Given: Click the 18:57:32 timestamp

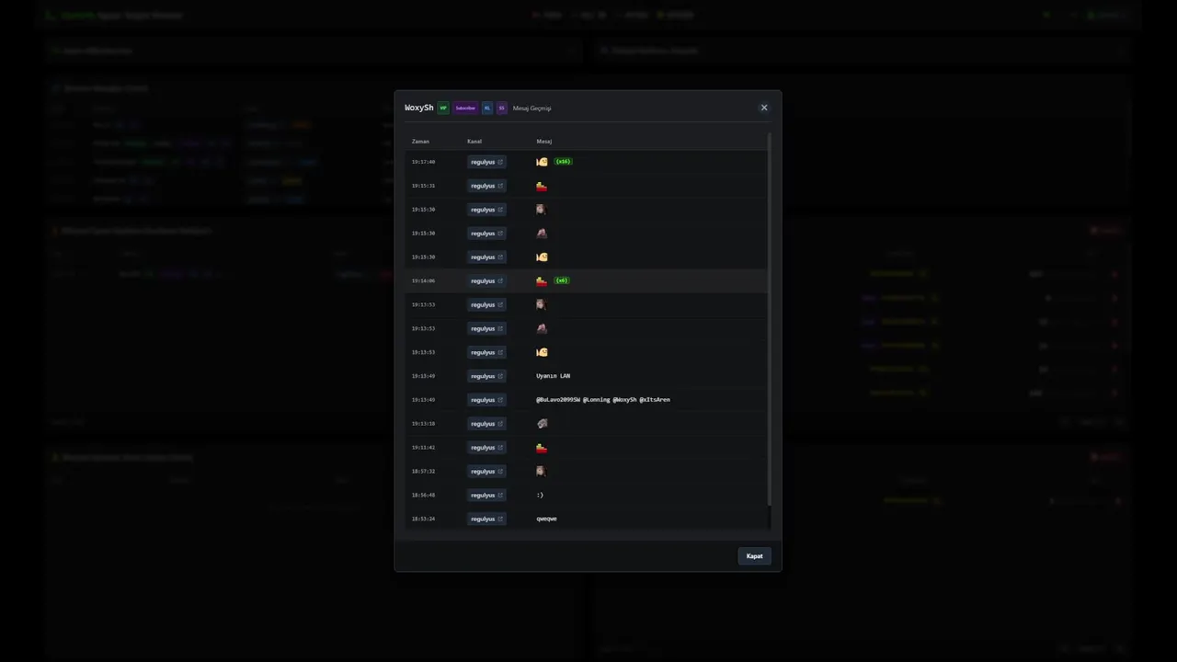Looking at the screenshot, I should click(x=423, y=471).
